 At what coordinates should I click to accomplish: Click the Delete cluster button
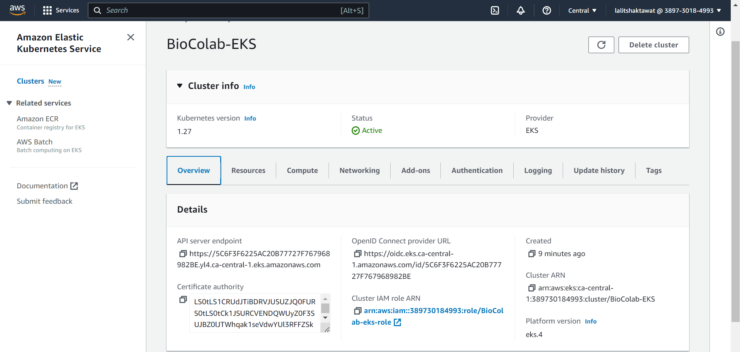click(x=654, y=45)
